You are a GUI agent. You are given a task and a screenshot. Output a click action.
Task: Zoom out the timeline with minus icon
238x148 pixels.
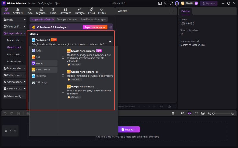coord(210,113)
